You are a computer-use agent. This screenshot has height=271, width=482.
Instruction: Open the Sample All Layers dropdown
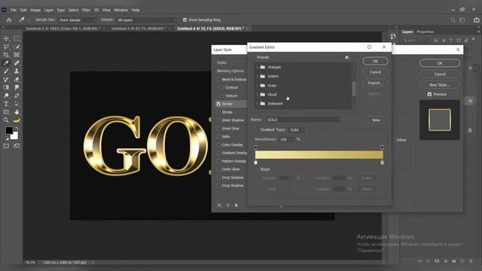point(147,20)
